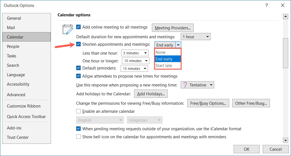
Task: Open the General options category
Action: click(27, 18)
